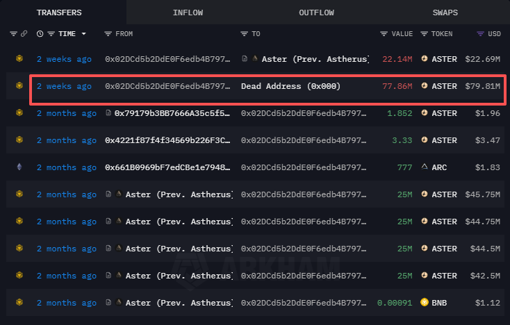Click the link icon in table header
The width and height of the screenshot is (510, 325).
coord(24,34)
